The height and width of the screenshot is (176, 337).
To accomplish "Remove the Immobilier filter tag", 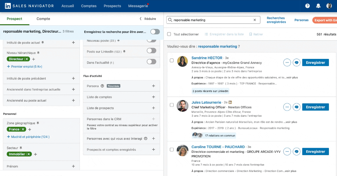I will pos(29,154).
